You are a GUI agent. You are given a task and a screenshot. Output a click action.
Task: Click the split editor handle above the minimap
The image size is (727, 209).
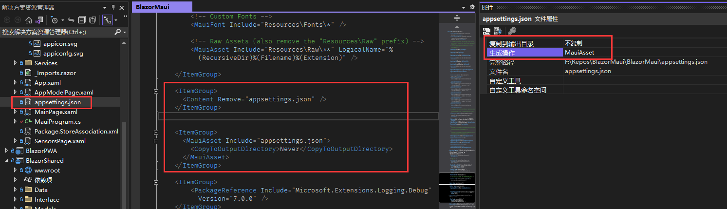click(x=457, y=18)
